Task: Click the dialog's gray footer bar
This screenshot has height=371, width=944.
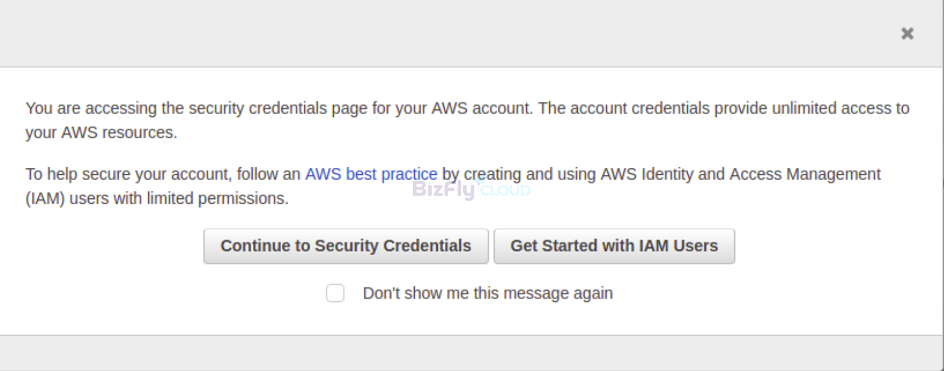Action: 471,353
